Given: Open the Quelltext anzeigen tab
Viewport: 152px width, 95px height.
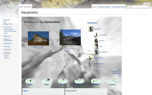Looking at the screenshot, I should click(x=104, y=7).
